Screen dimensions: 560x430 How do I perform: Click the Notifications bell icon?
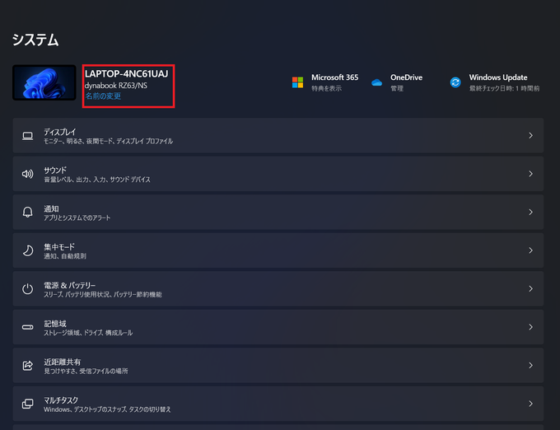[x=27, y=213]
